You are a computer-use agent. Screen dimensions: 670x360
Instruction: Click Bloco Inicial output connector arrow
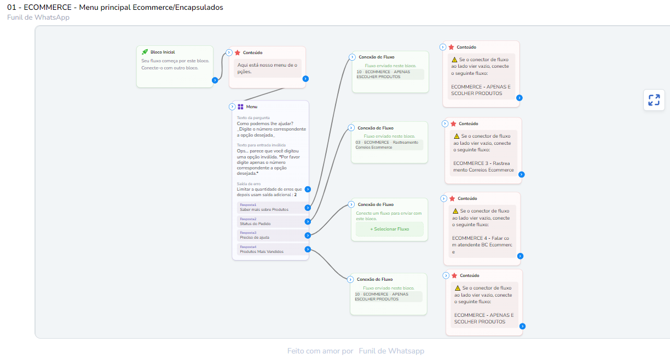pos(215,80)
